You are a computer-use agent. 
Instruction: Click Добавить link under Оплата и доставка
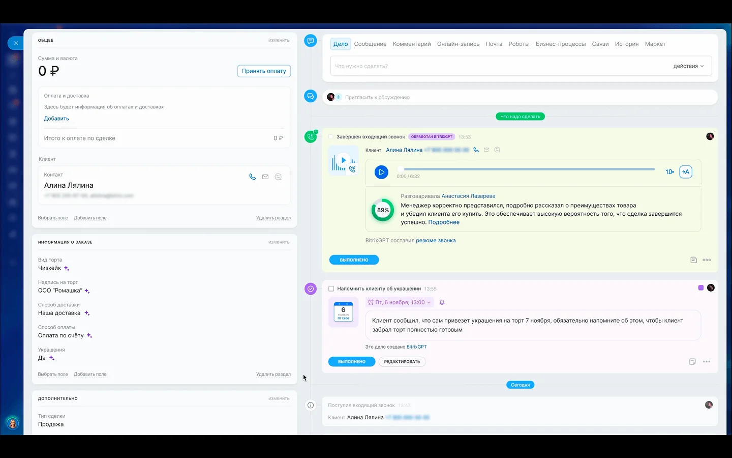coord(56,119)
